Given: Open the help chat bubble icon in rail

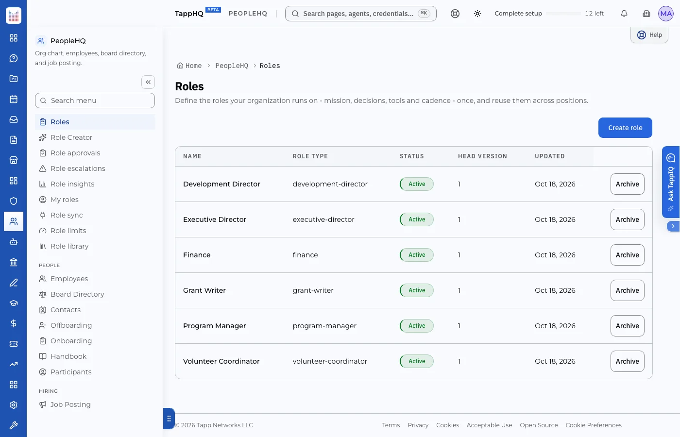Looking at the screenshot, I should [14, 58].
